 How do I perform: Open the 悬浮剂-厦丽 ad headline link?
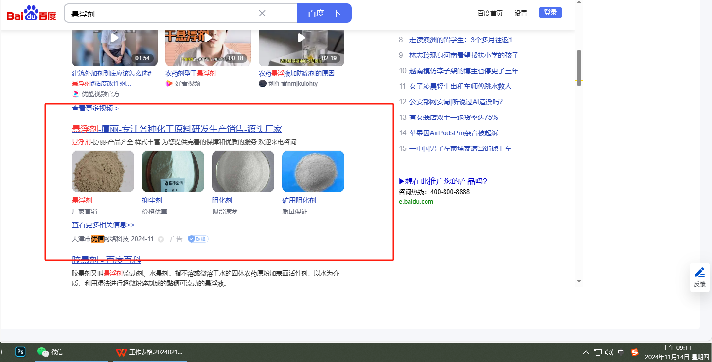point(177,129)
